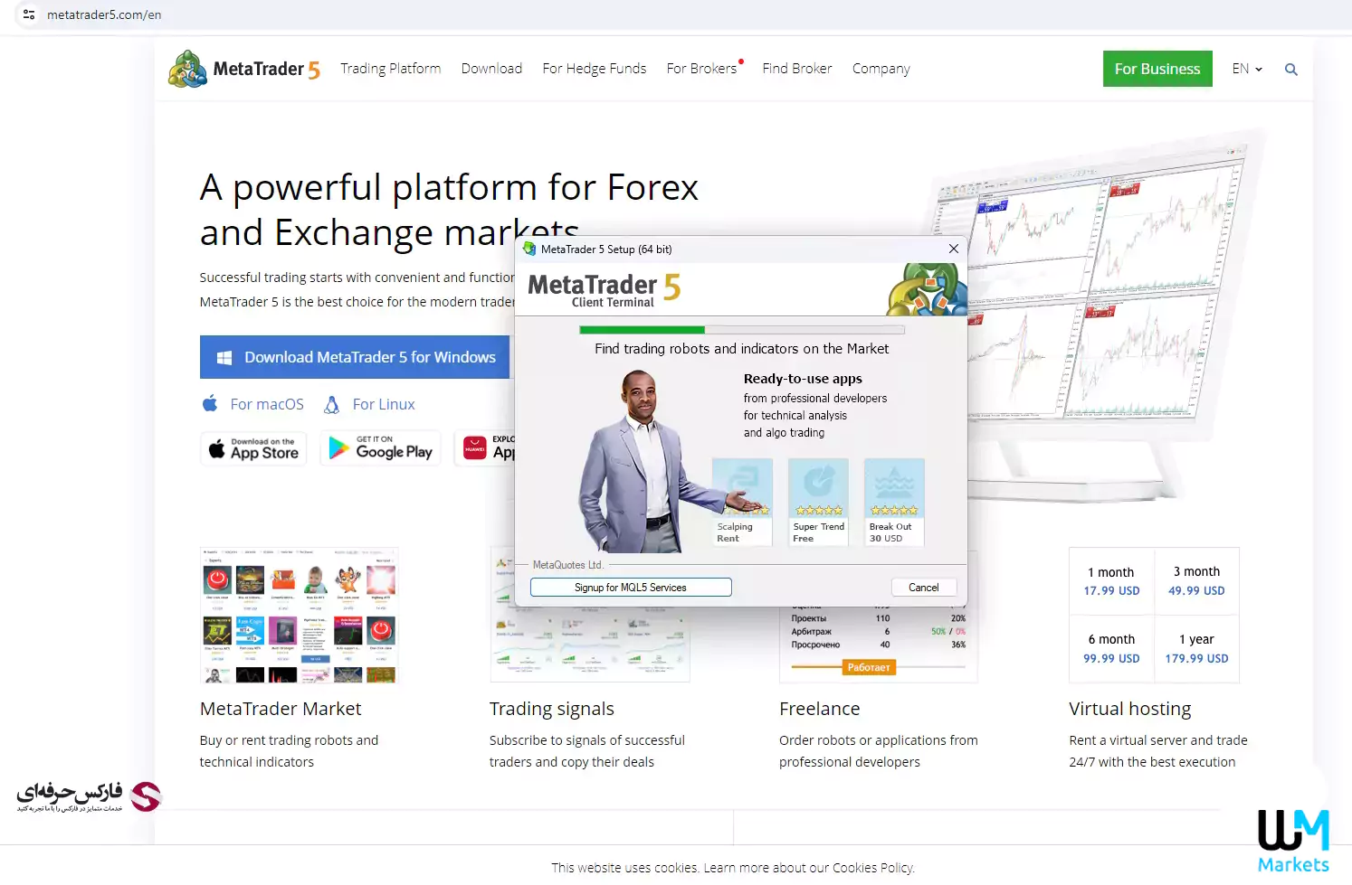The image size is (1352, 885).
Task: Open the EN language dropdown
Action: (x=1247, y=69)
